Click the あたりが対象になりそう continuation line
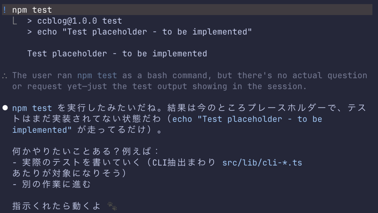 69,174
